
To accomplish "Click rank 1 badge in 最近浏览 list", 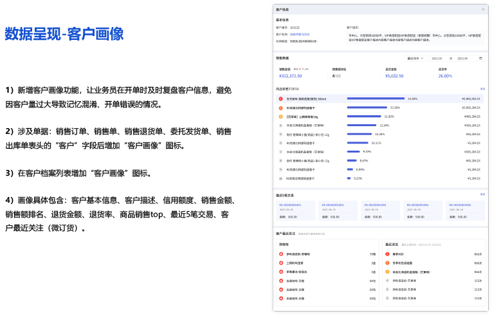I will (386, 254).
